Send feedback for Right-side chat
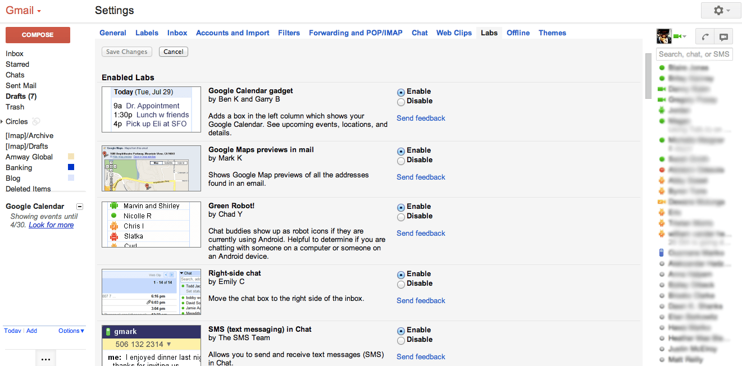742x366 pixels. 421,300
